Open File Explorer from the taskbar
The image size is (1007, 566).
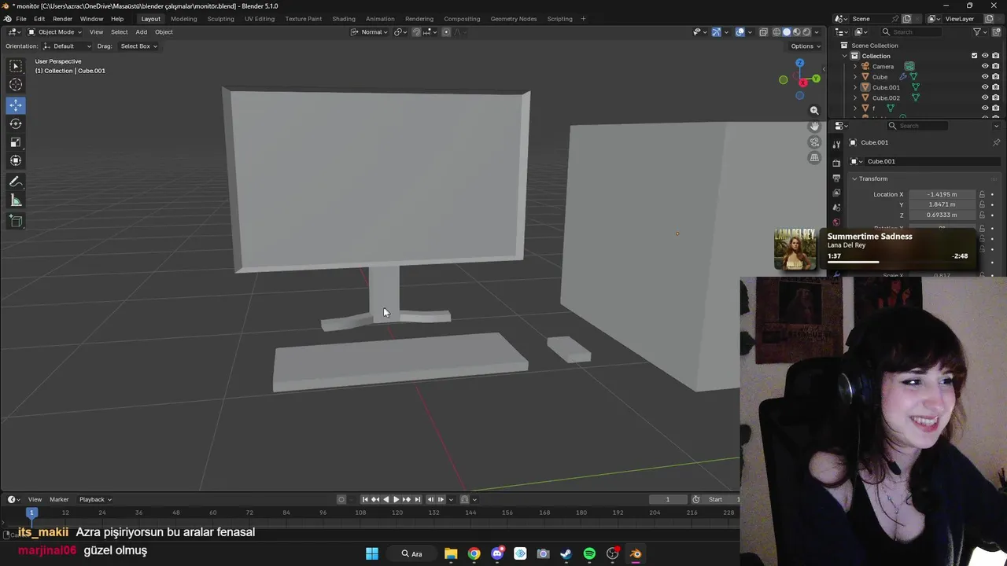click(451, 553)
